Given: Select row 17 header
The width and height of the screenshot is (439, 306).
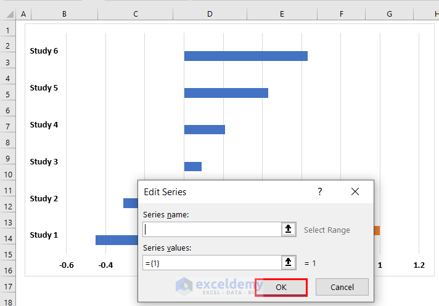Looking at the screenshot, I should (8, 286).
